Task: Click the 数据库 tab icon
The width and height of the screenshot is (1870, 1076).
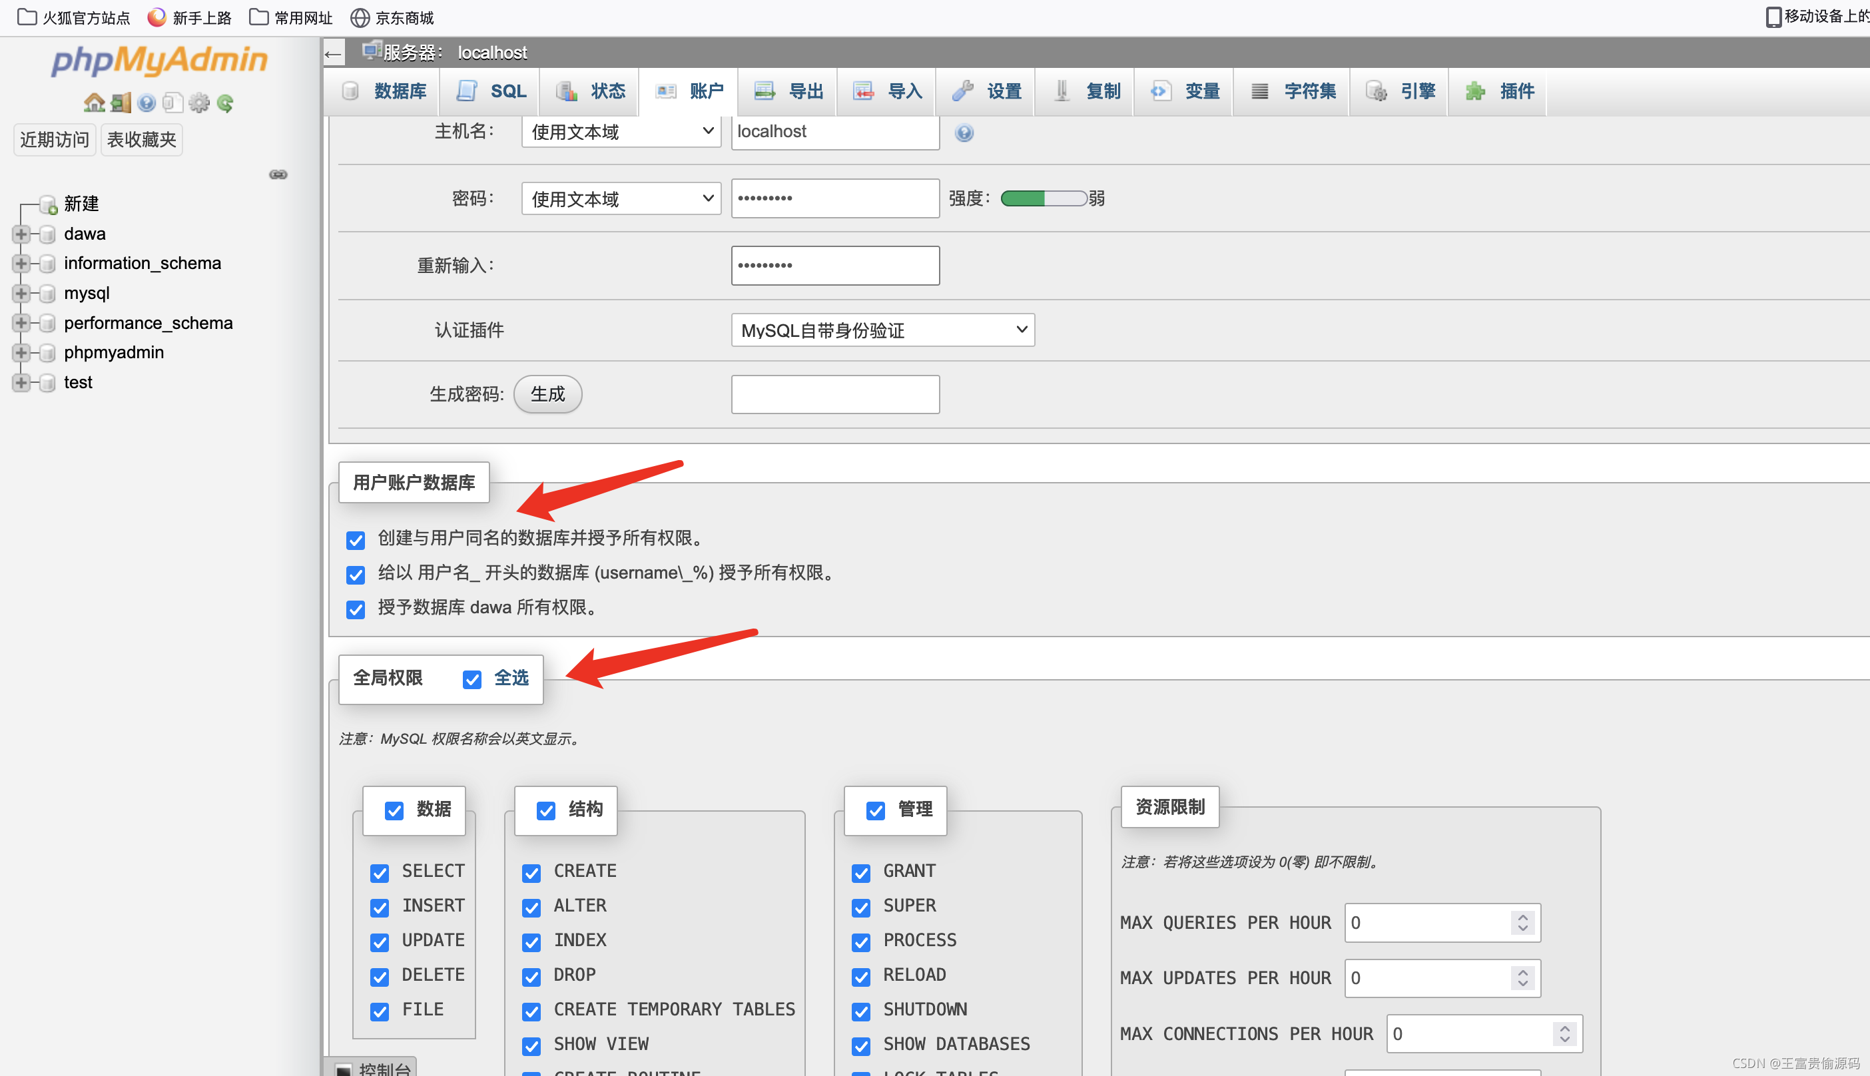Action: tap(350, 91)
